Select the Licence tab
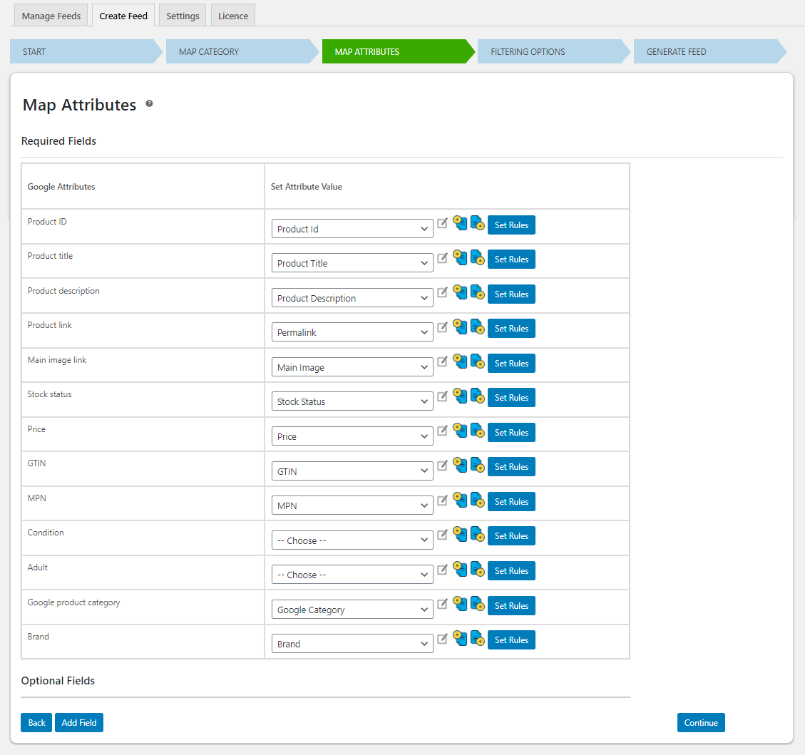This screenshot has height=755, width=805. (232, 15)
